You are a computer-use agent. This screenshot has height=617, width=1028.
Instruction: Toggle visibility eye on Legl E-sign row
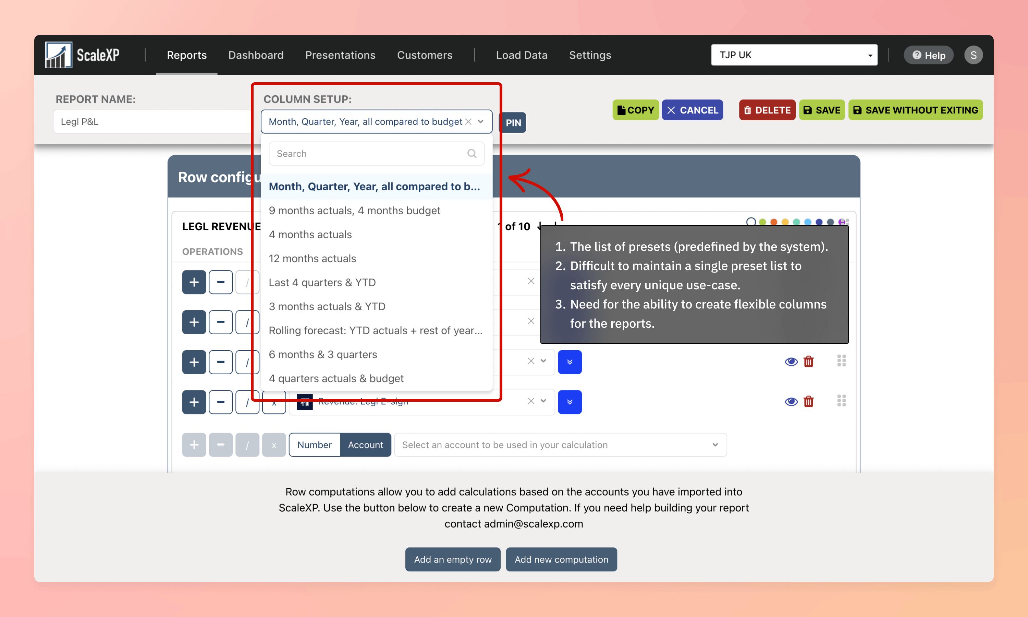coord(791,401)
